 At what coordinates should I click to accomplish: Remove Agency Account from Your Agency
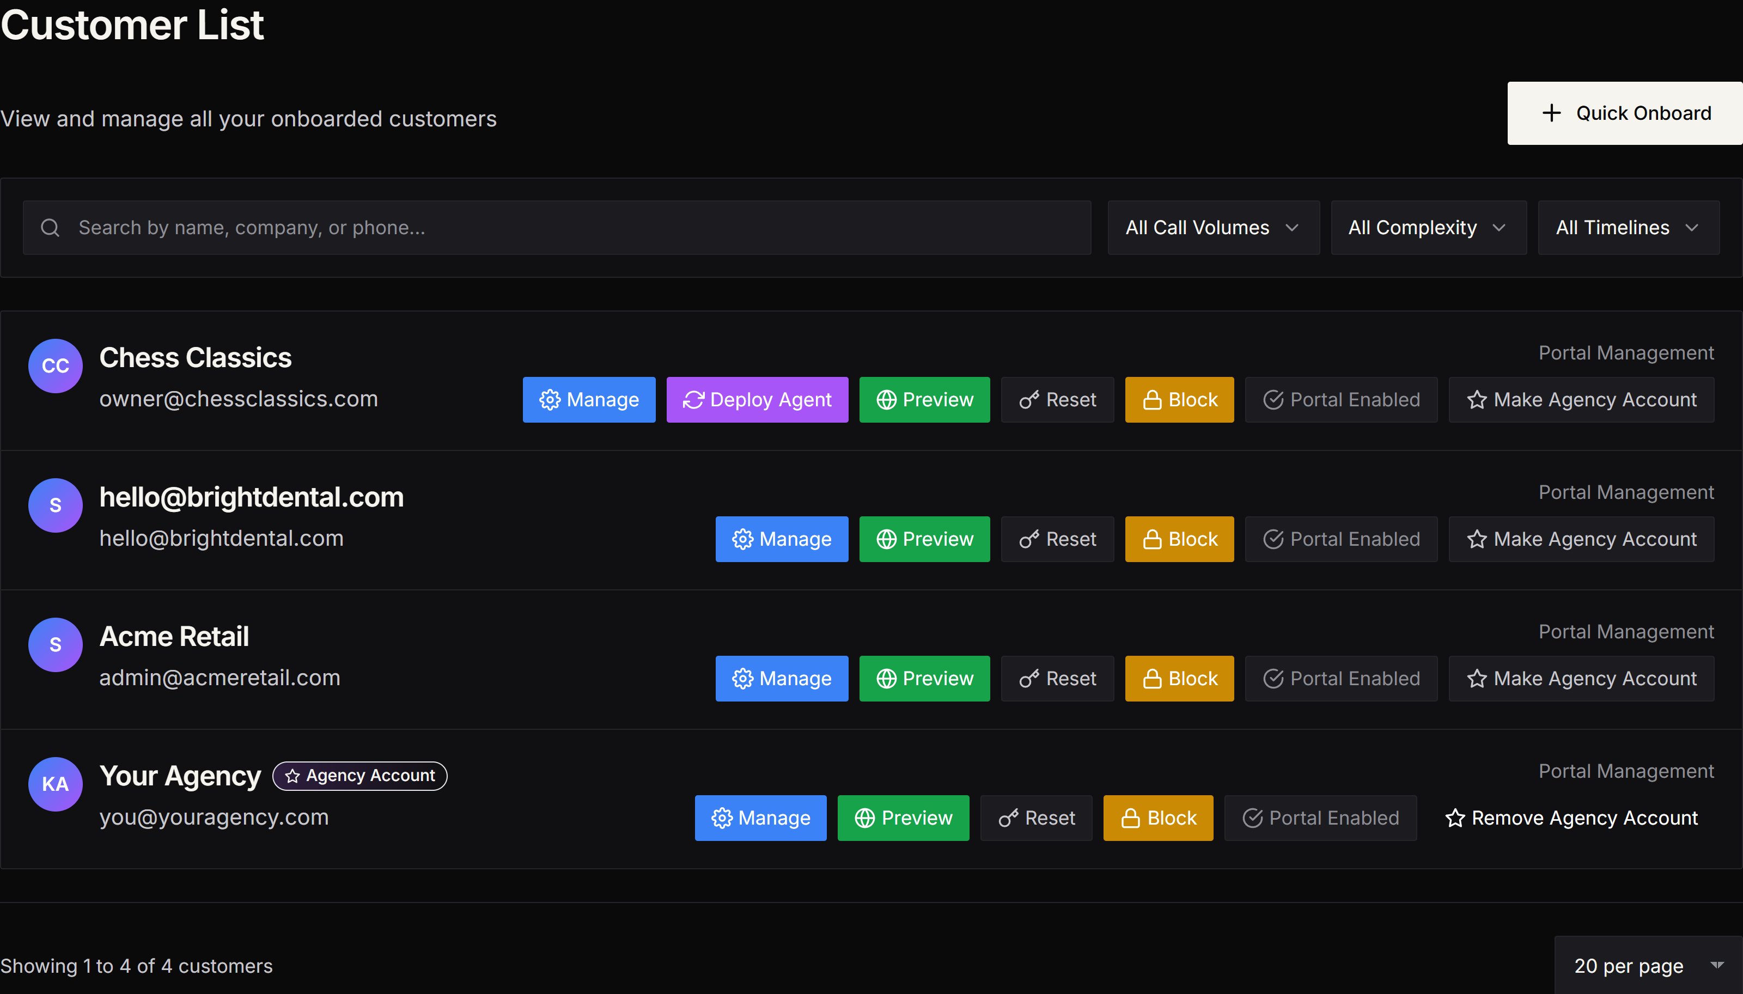[1571, 818]
